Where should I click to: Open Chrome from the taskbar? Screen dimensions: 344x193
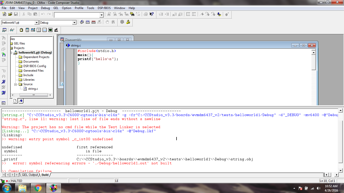pos(38,188)
